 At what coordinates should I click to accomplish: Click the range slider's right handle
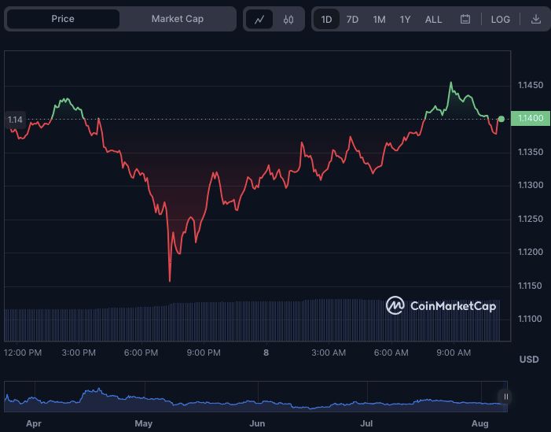point(505,397)
